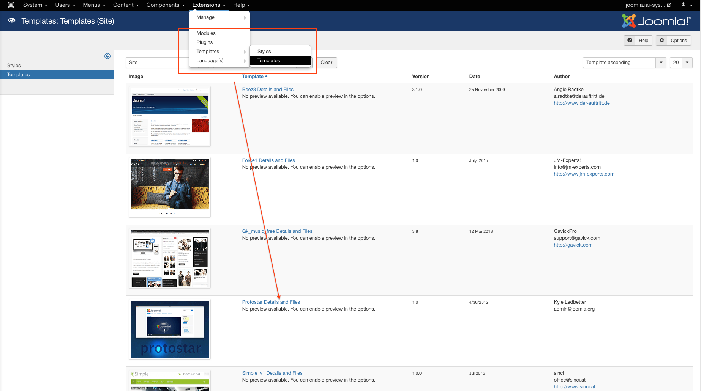
Task: Click author name Kyle Ledbetter
Action: (x=570, y=302)
